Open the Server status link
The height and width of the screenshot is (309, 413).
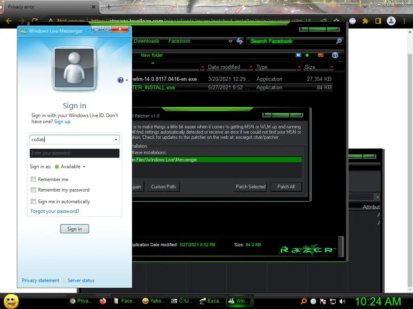tap(81, 280)
